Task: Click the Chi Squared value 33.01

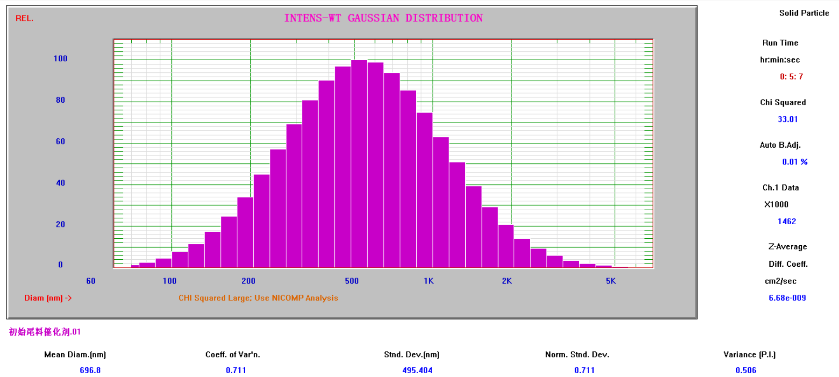Action: click(x=787, y=119)
